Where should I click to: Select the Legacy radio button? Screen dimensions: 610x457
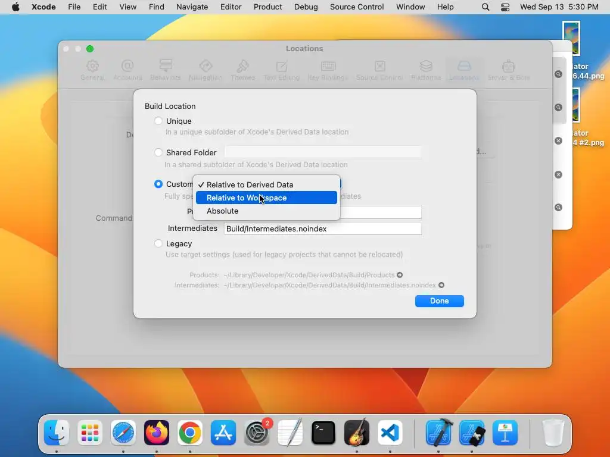click(x=158, y=243)
